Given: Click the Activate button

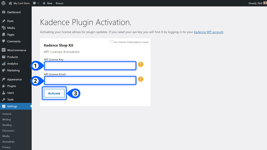Looking at the screenshot, I should click(54, 93).
